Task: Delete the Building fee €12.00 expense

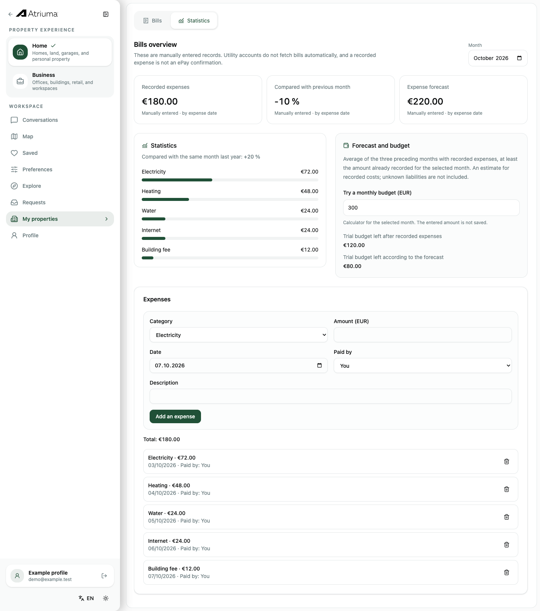Action: pyautogui.click(x=507, y=572)
